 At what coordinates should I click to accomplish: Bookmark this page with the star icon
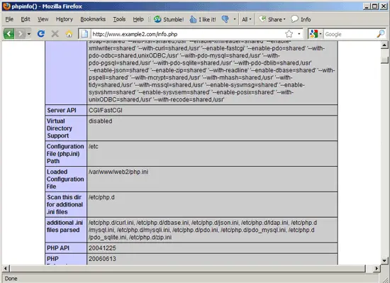tap(289, 34)
